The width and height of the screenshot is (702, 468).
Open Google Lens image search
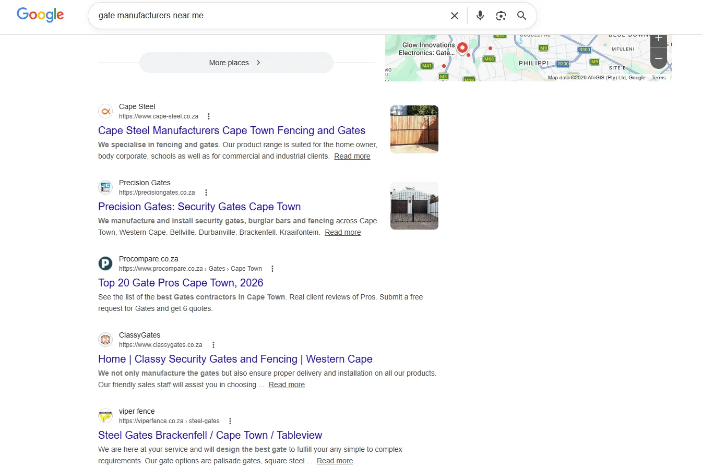(x=501, y=16)
